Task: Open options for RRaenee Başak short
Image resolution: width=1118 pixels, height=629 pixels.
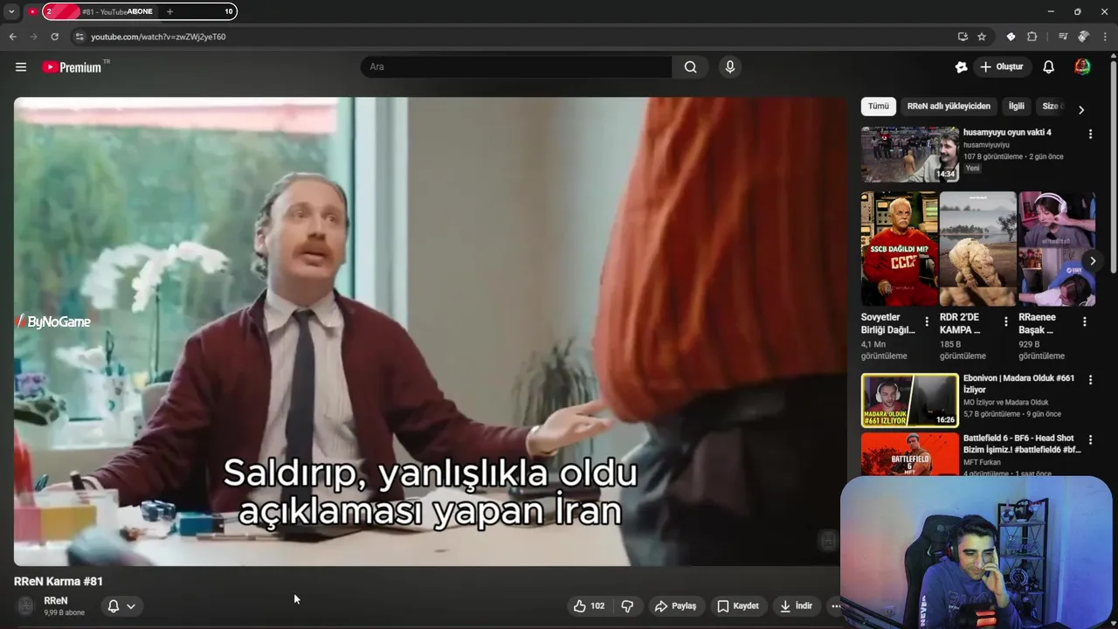Action: tap(1085, 321)
